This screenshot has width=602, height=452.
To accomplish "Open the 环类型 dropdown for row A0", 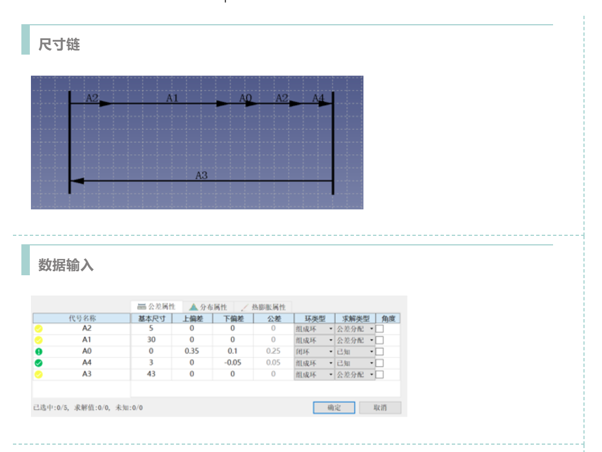I will point(314,352).
